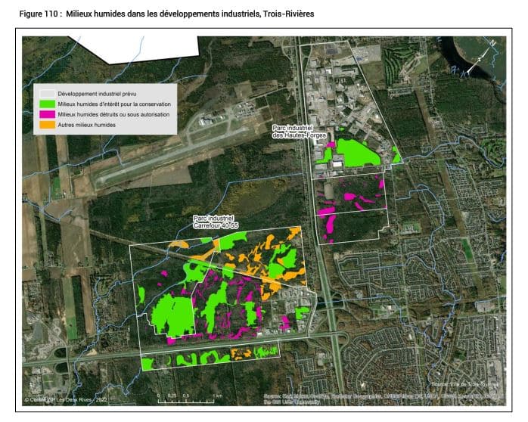The width and height of the screenshot is (528, 422).
Task: Click the Esri imagery source credit line
Action: [x=383, y=399]
